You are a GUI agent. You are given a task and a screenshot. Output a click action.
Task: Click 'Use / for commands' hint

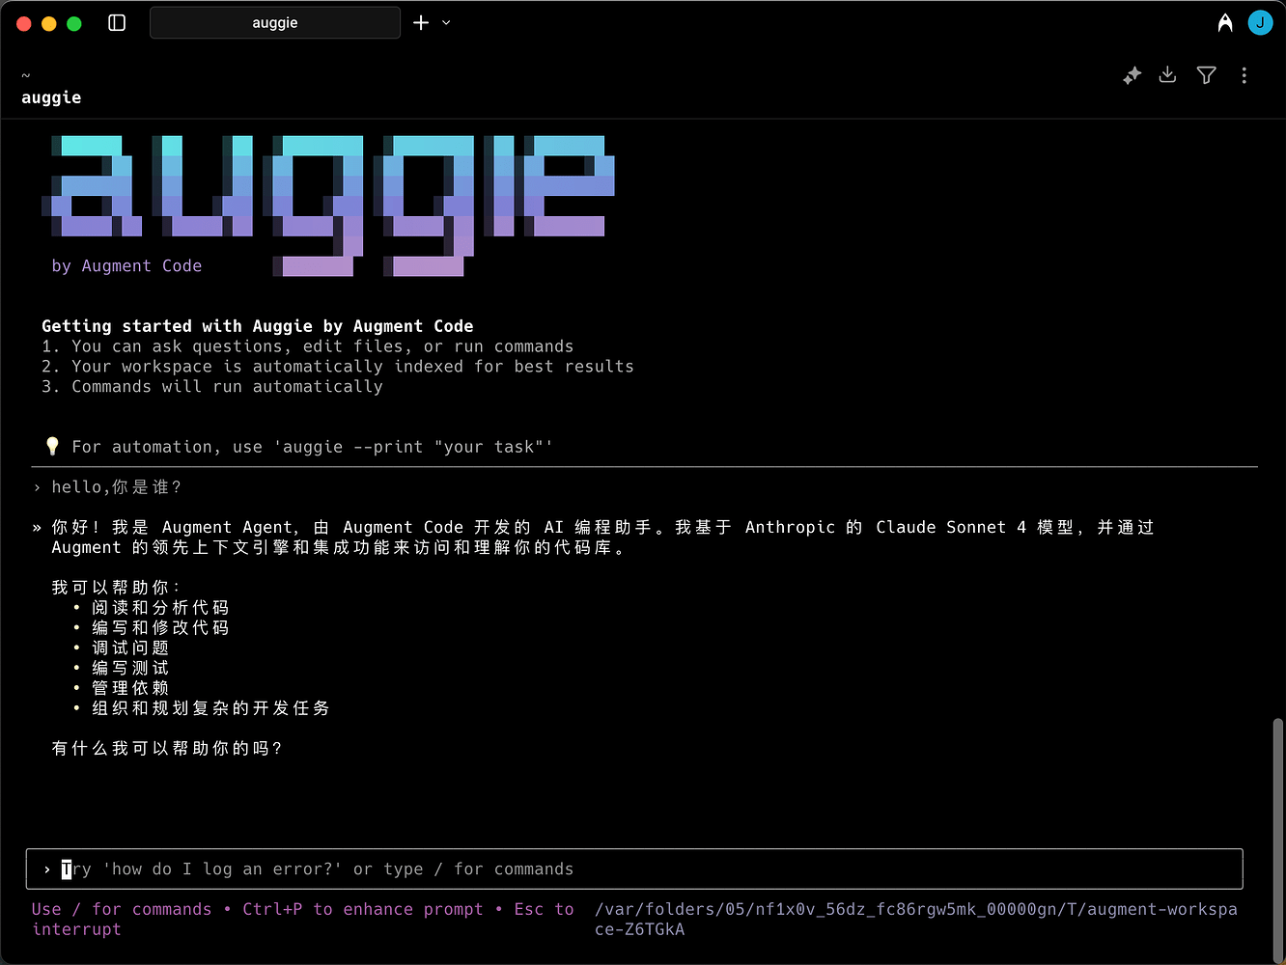tap(122, 909)
